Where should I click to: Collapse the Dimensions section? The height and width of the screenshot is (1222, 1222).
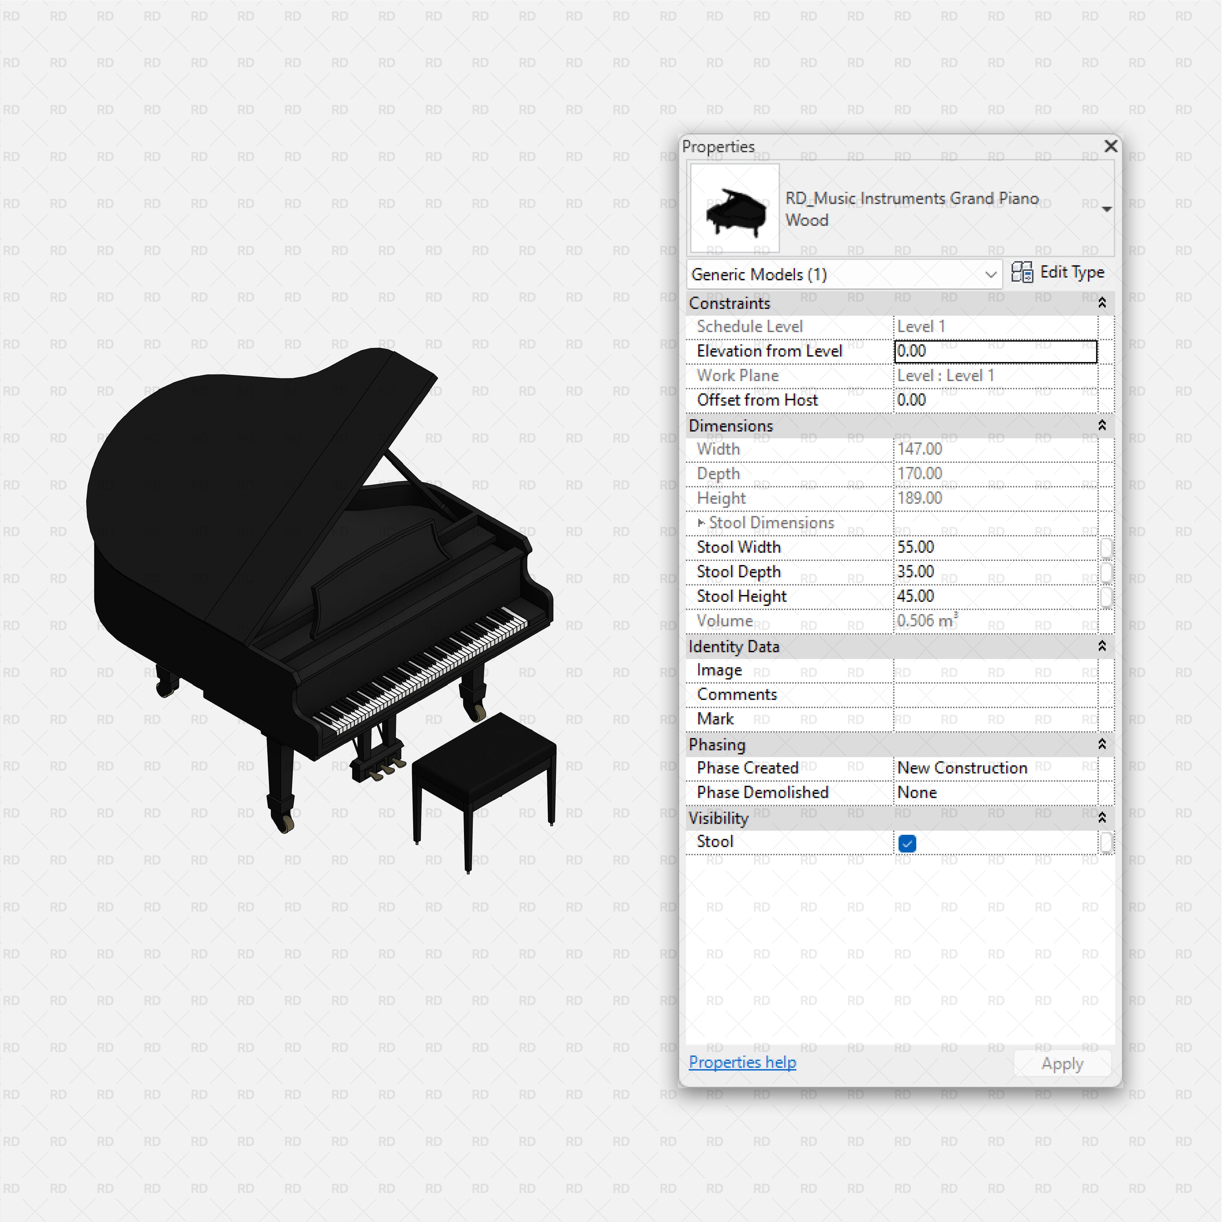pos(1102,426)
